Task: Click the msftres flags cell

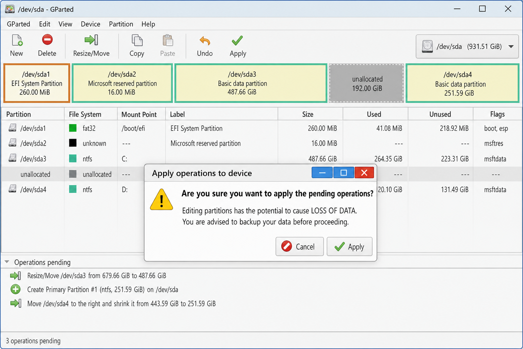Action: click(493, 143)
